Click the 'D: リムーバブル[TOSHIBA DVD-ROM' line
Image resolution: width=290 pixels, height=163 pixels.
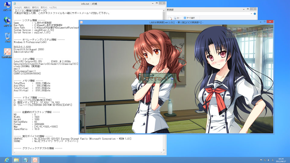43,105
